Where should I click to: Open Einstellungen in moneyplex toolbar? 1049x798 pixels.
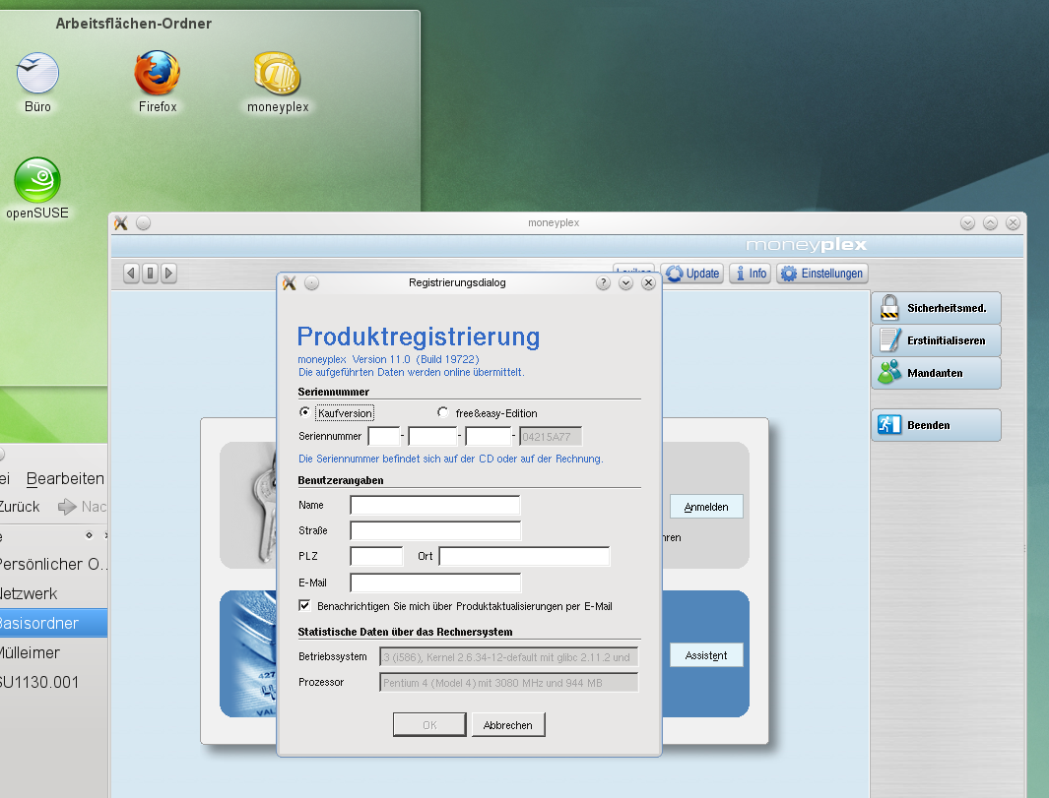(822, 274)
